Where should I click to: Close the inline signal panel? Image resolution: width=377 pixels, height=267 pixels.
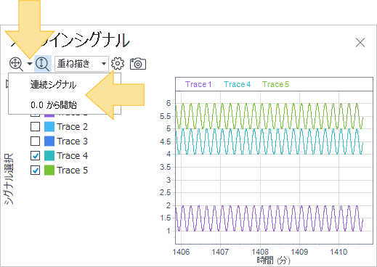click(x=360, y=43)
